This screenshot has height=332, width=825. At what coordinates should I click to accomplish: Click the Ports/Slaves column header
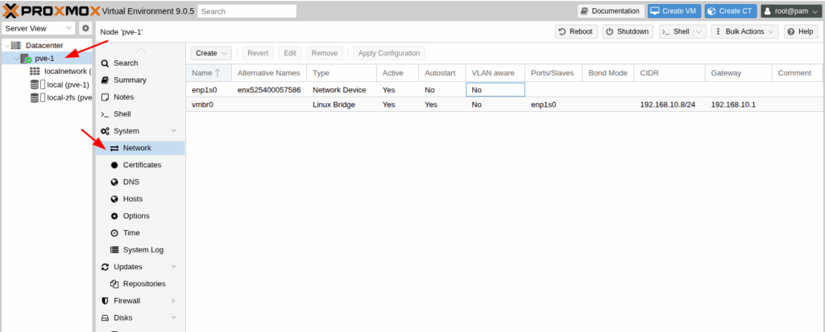point(553,73)
